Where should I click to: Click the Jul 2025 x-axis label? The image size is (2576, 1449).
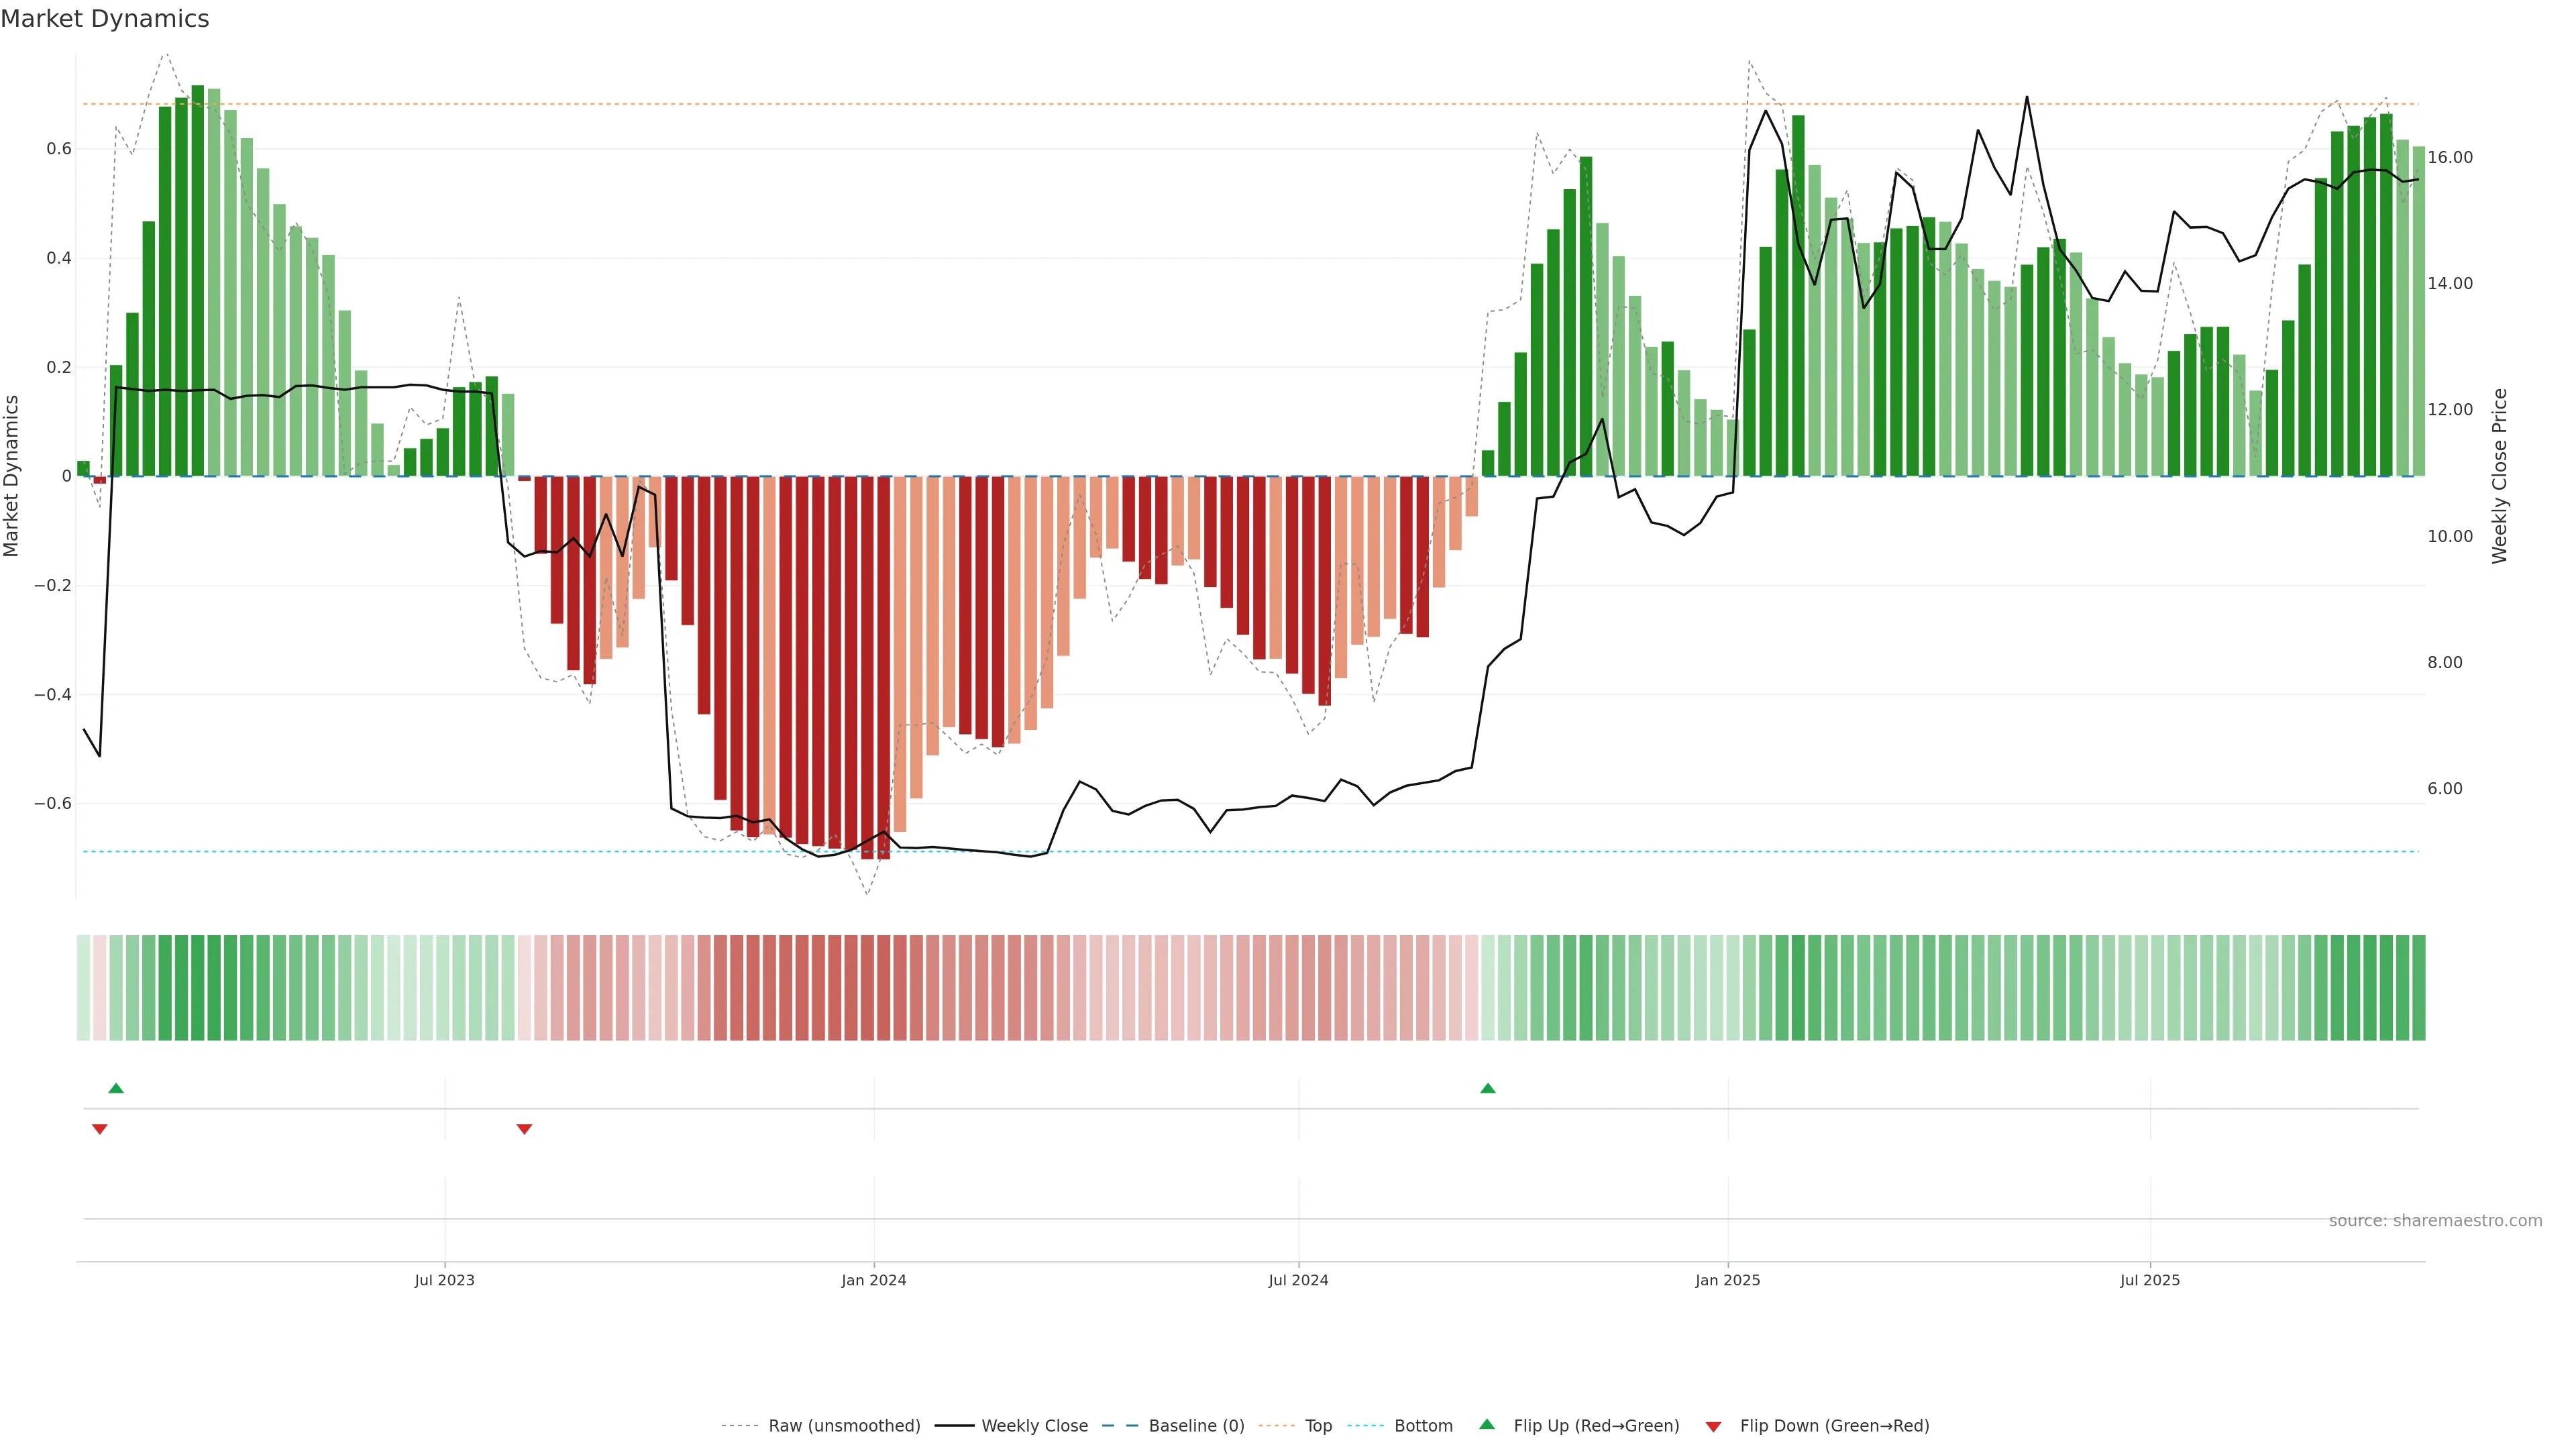coord(2149,1280)
